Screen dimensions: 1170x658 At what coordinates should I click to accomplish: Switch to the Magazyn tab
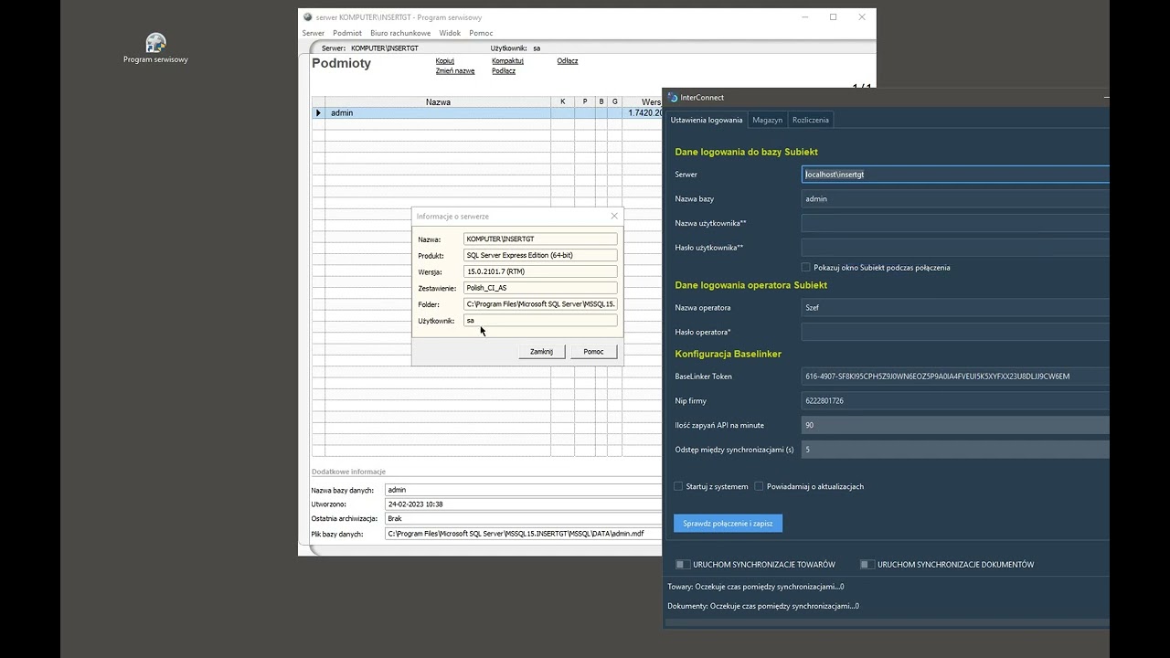tap(768, 120)
